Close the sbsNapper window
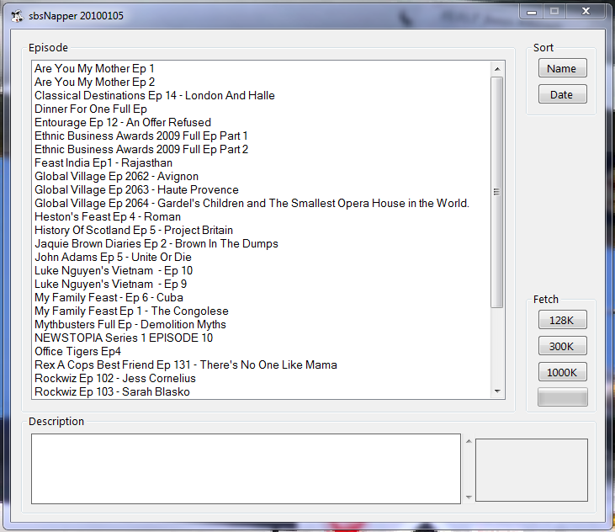 click(586, 12)
